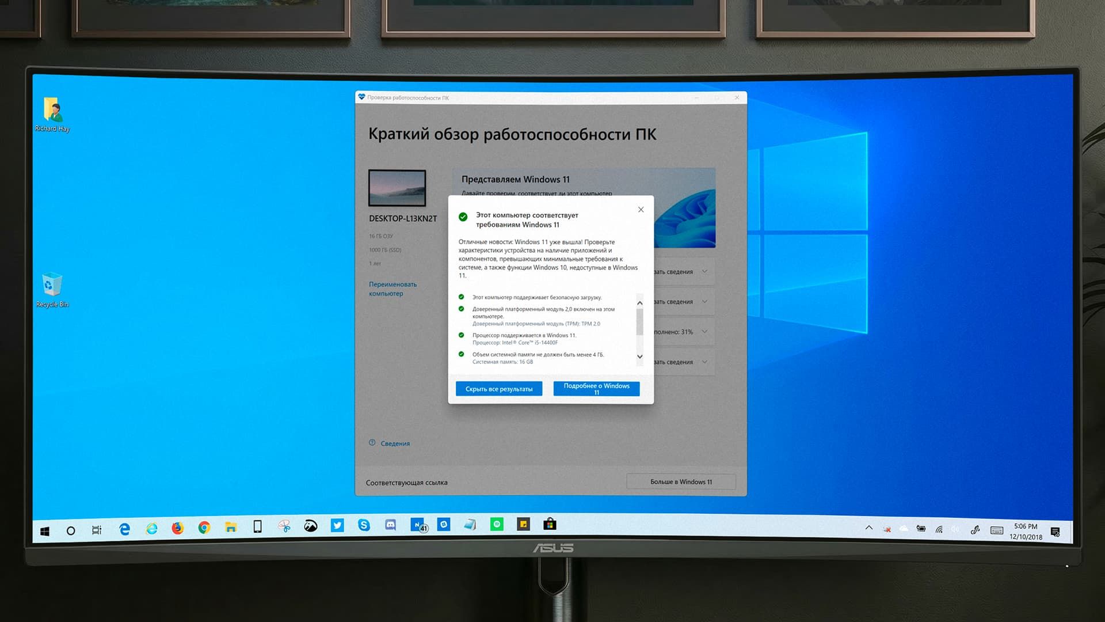Expand second 'сведения' chevron row
1105x622 pixels.
[x=704, y=301]
